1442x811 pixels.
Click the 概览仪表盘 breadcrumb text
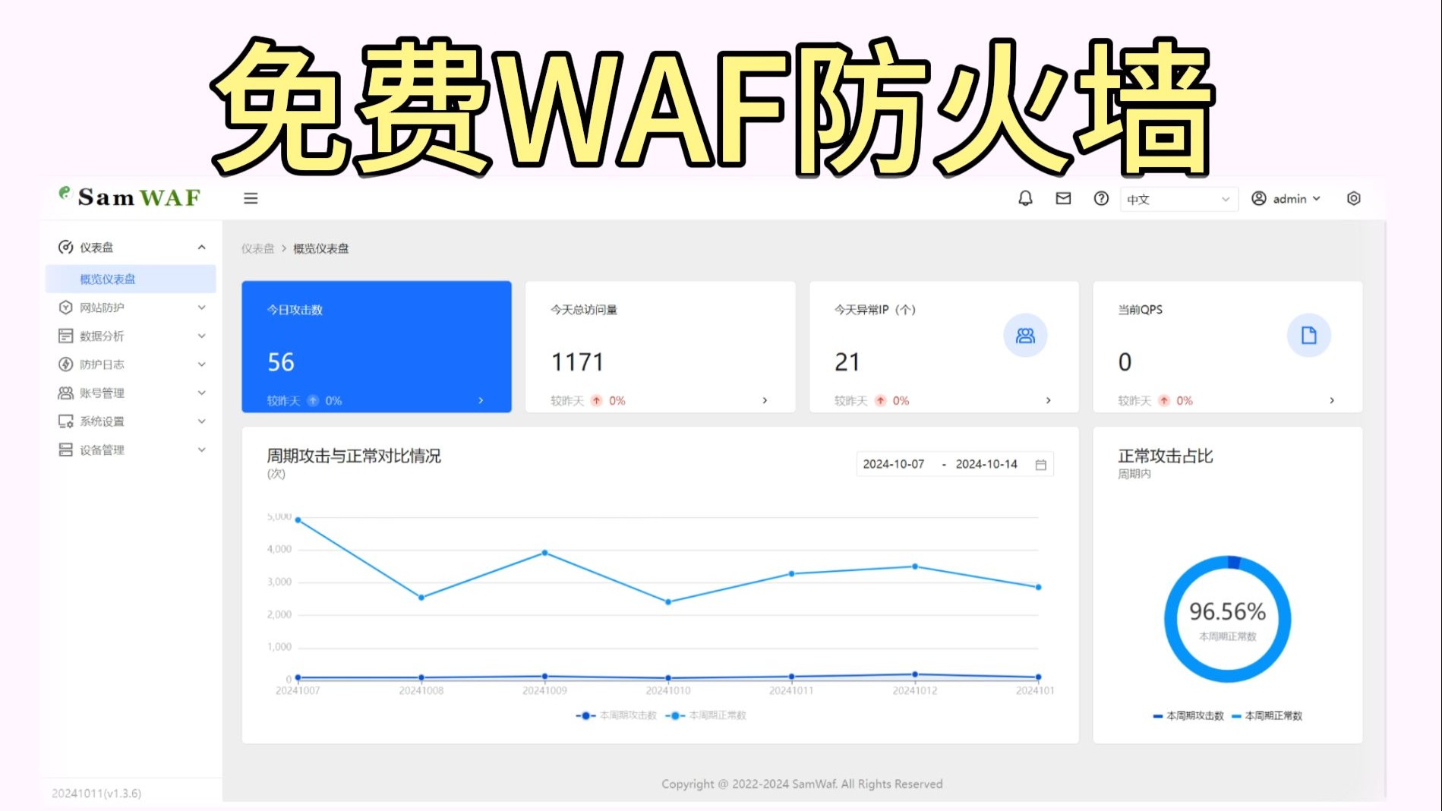click(321, 248)
